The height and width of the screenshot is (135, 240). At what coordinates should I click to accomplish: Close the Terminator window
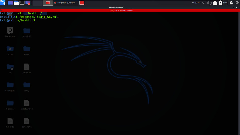tap(239, 8)
